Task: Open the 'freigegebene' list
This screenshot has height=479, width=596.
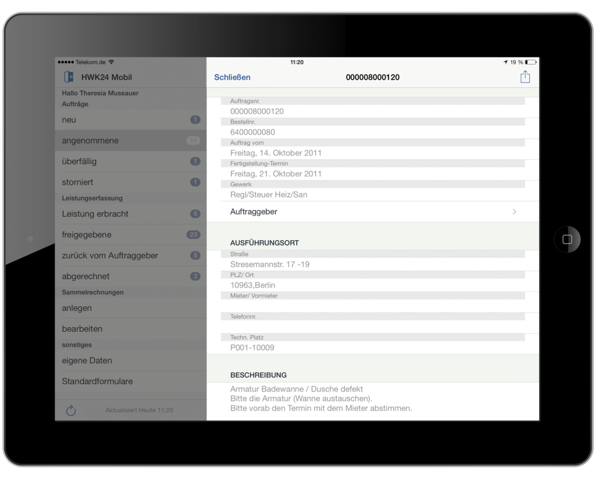Action: pos(131,234)
